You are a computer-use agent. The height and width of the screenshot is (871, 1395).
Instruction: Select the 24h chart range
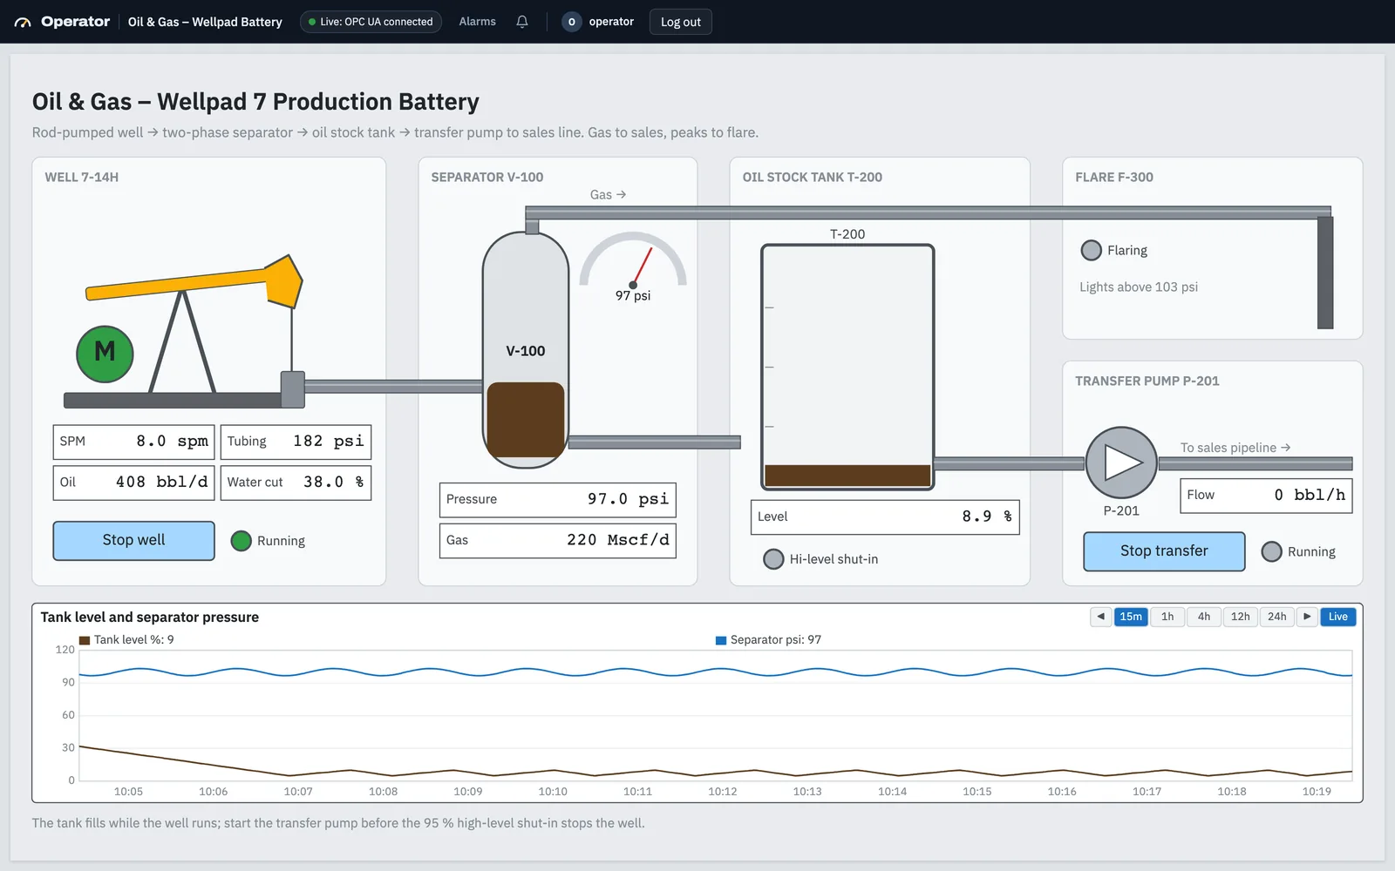[x=1277, y=617]
